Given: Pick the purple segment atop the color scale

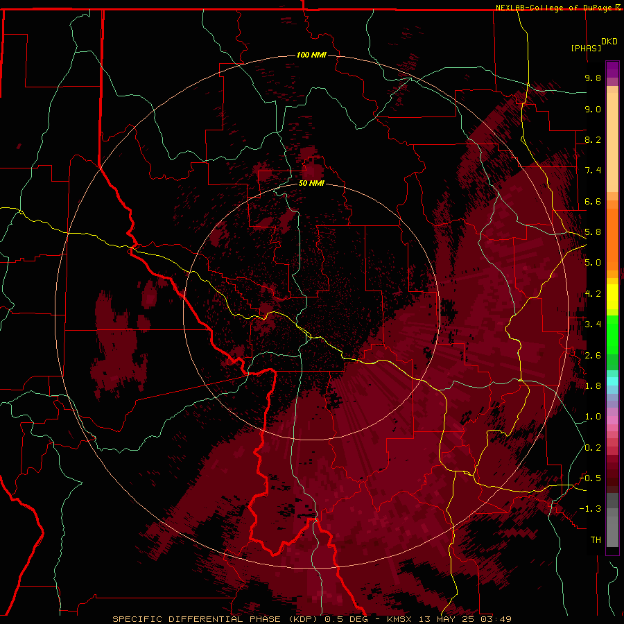Looking at the screenshot, I should (x=612, y=69).
